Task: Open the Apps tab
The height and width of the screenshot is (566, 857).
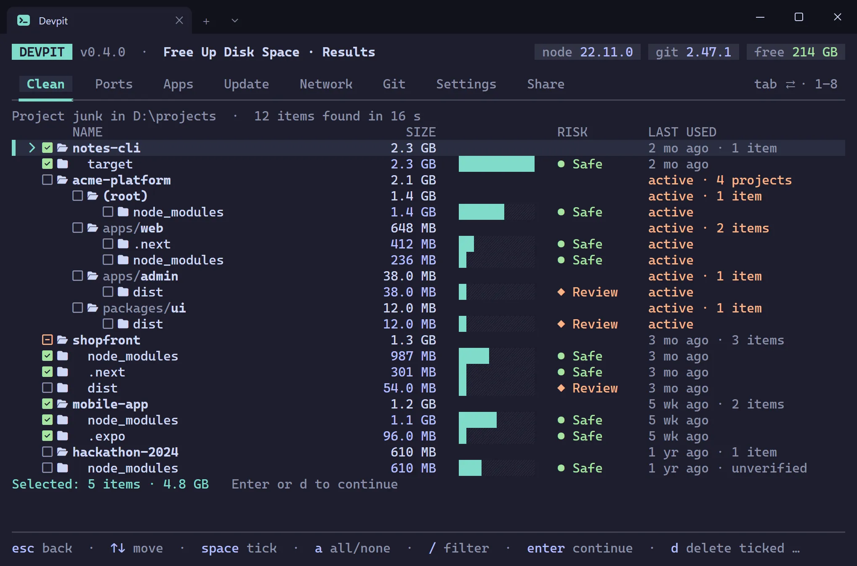Action: 178,84
